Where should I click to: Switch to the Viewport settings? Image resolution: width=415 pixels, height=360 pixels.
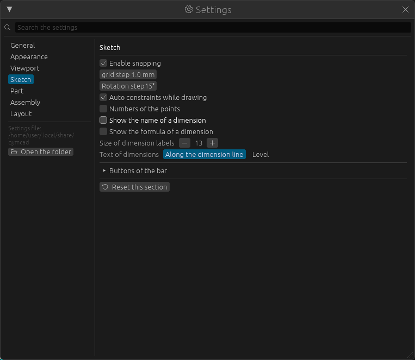click(24, 68)
